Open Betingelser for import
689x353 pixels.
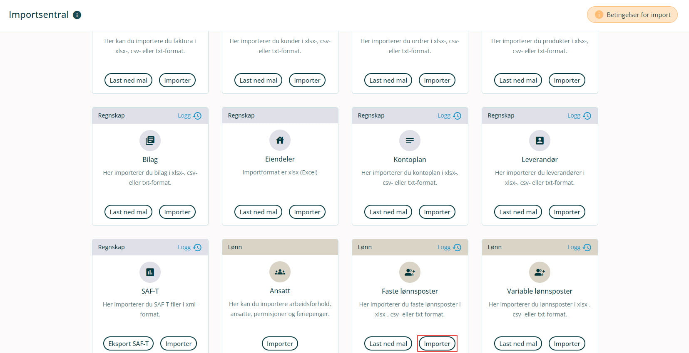pos(632,15)
